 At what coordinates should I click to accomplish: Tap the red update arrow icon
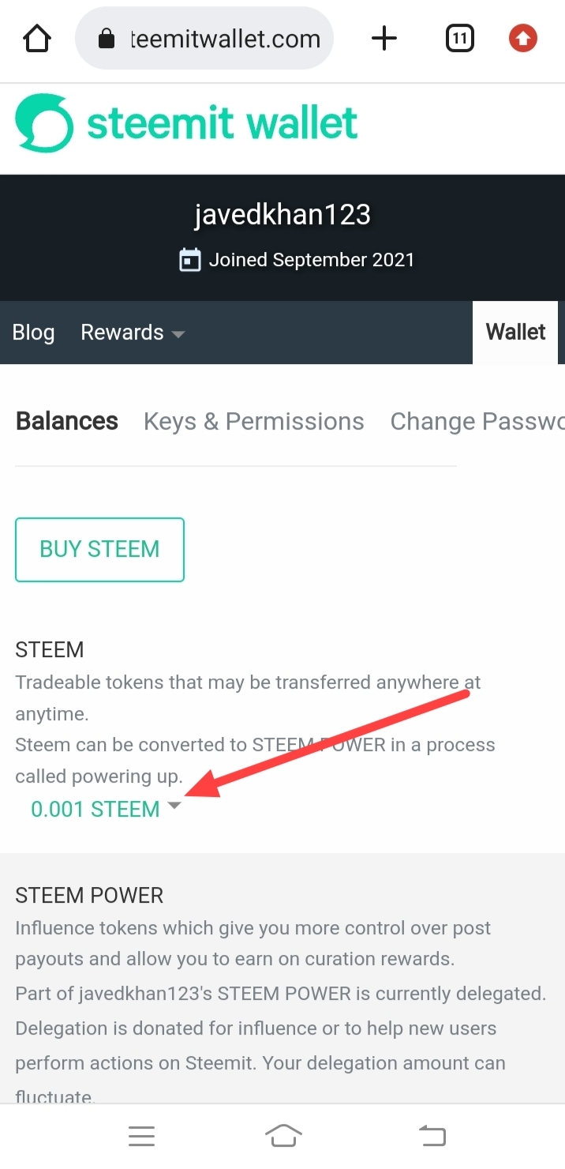coord(522,39)
